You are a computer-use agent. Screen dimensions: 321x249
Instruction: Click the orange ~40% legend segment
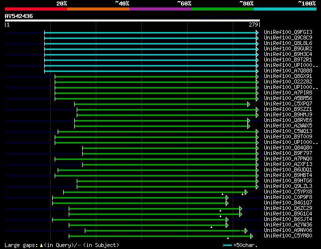click(x=98, y=9)
